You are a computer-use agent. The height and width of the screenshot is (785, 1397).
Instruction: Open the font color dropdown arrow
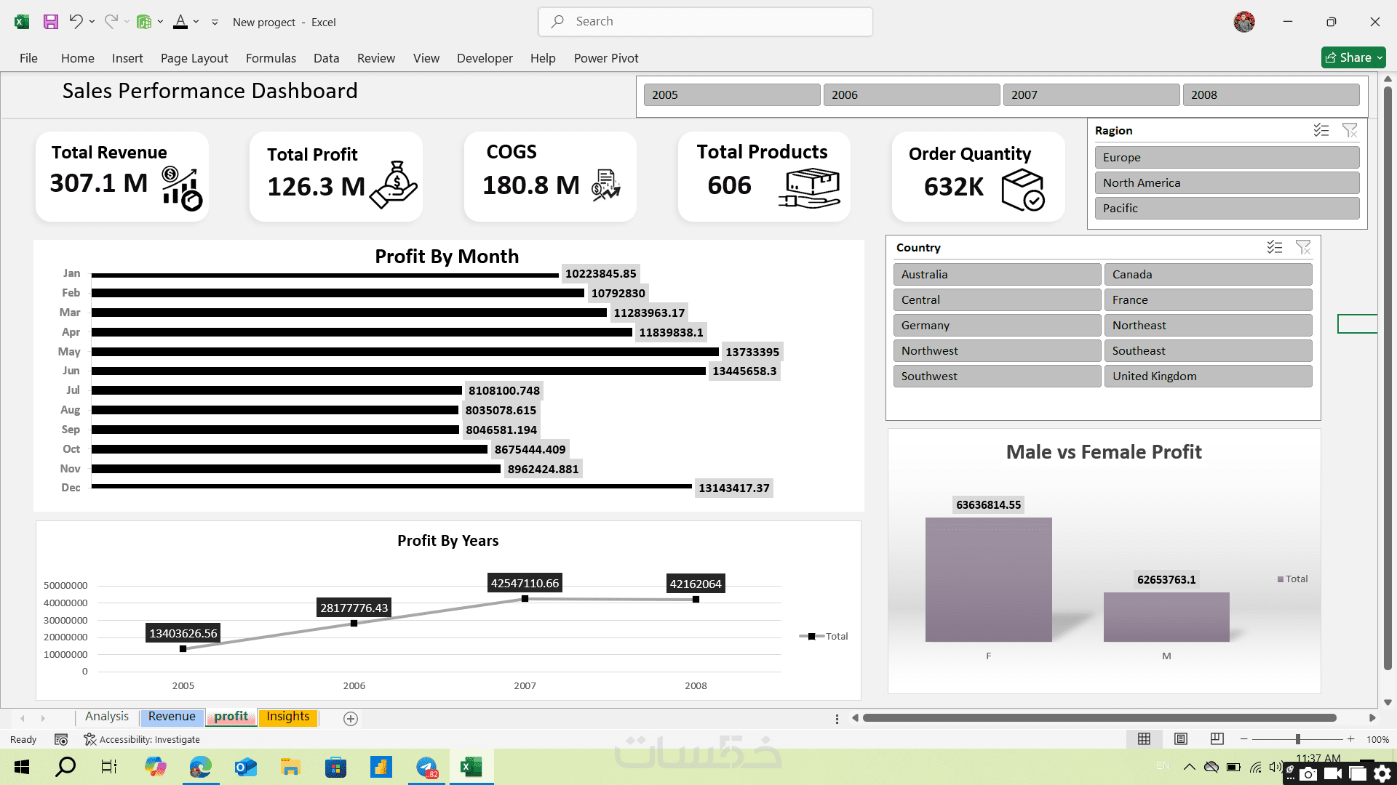point(196,22)
